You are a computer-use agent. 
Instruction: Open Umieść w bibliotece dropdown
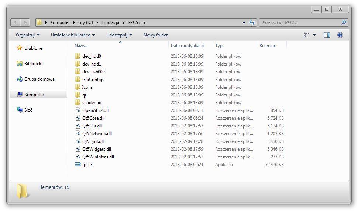73,35
